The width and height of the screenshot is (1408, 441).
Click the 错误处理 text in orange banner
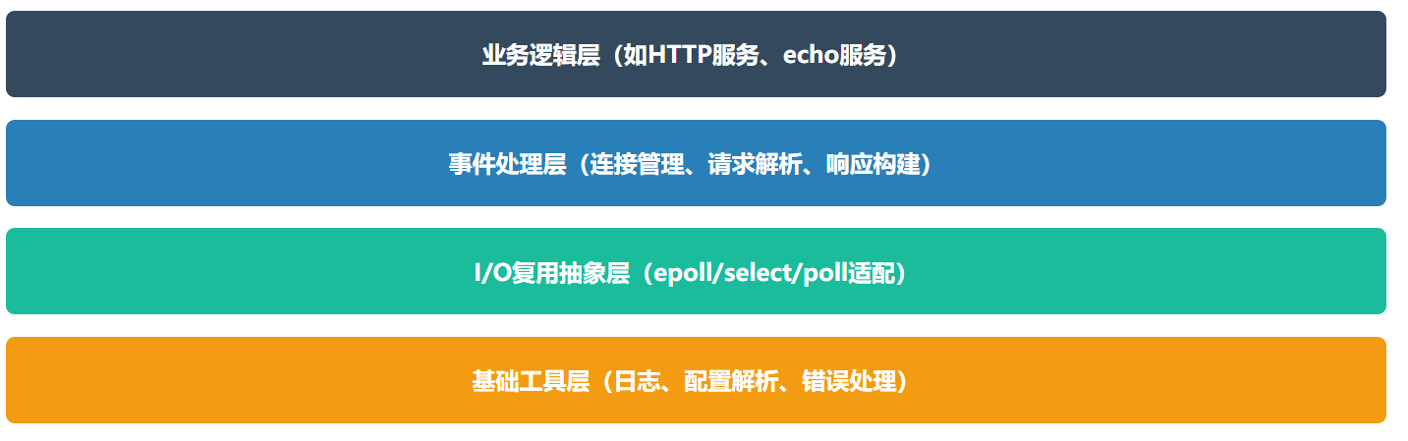click(x=850, y=381)
